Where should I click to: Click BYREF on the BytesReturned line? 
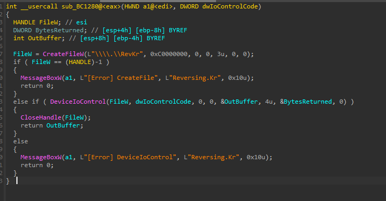pos(178,30)
